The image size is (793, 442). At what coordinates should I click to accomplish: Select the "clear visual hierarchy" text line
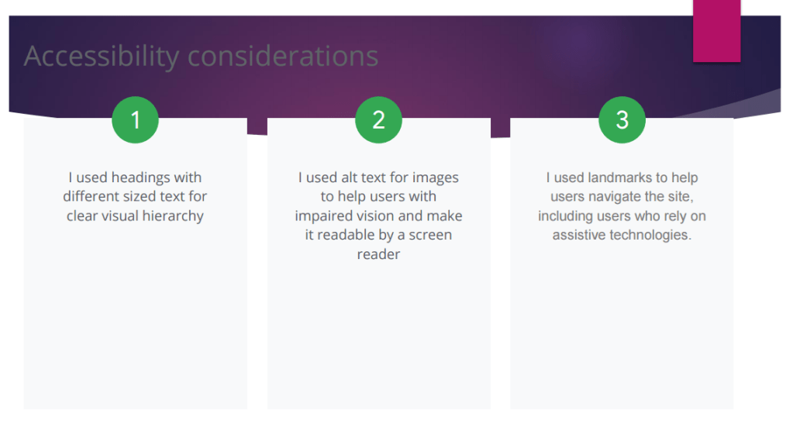[x=135, y=216]
